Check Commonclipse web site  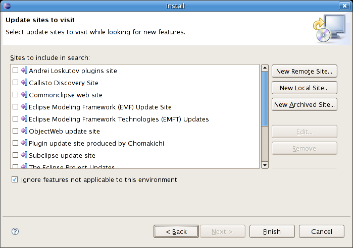pyautogui.click(x=15, y=95)
